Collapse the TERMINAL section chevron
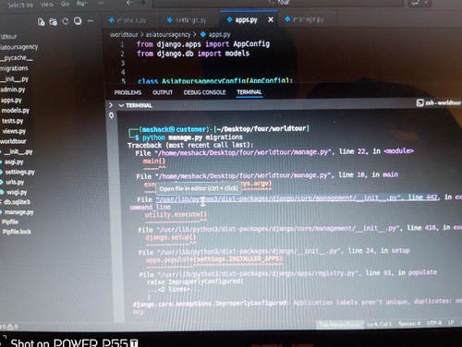This screenshot has width=462, height=347. pyautogui.click(x=121, y=105)
